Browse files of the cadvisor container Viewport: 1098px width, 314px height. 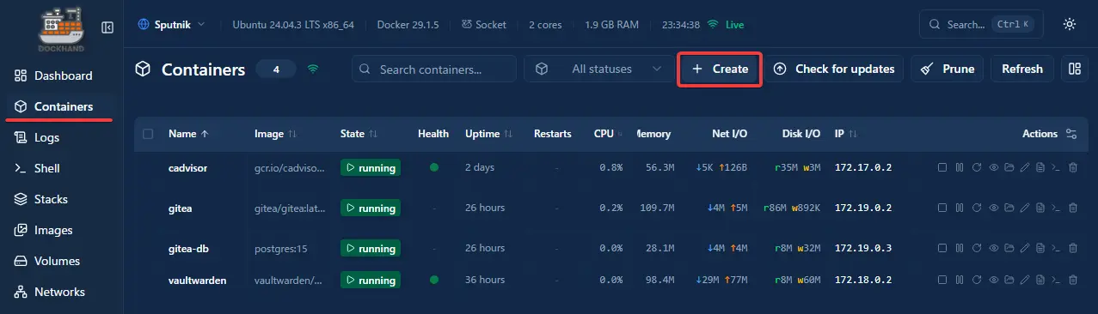(1009, 167)
